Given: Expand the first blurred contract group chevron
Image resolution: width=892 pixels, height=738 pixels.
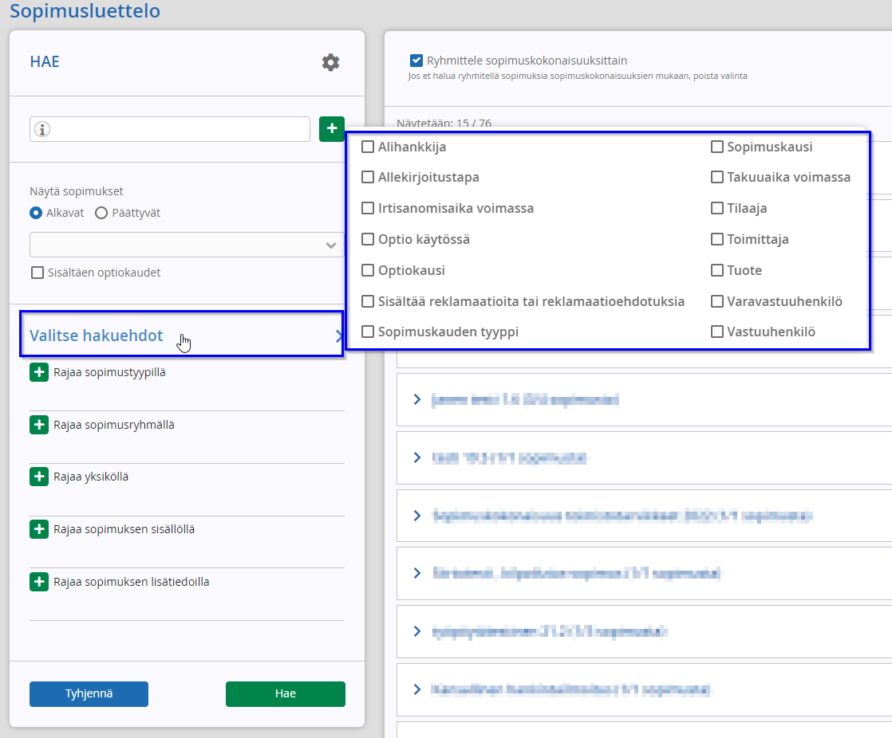Looking at the screenshot, I should point(417,399).
